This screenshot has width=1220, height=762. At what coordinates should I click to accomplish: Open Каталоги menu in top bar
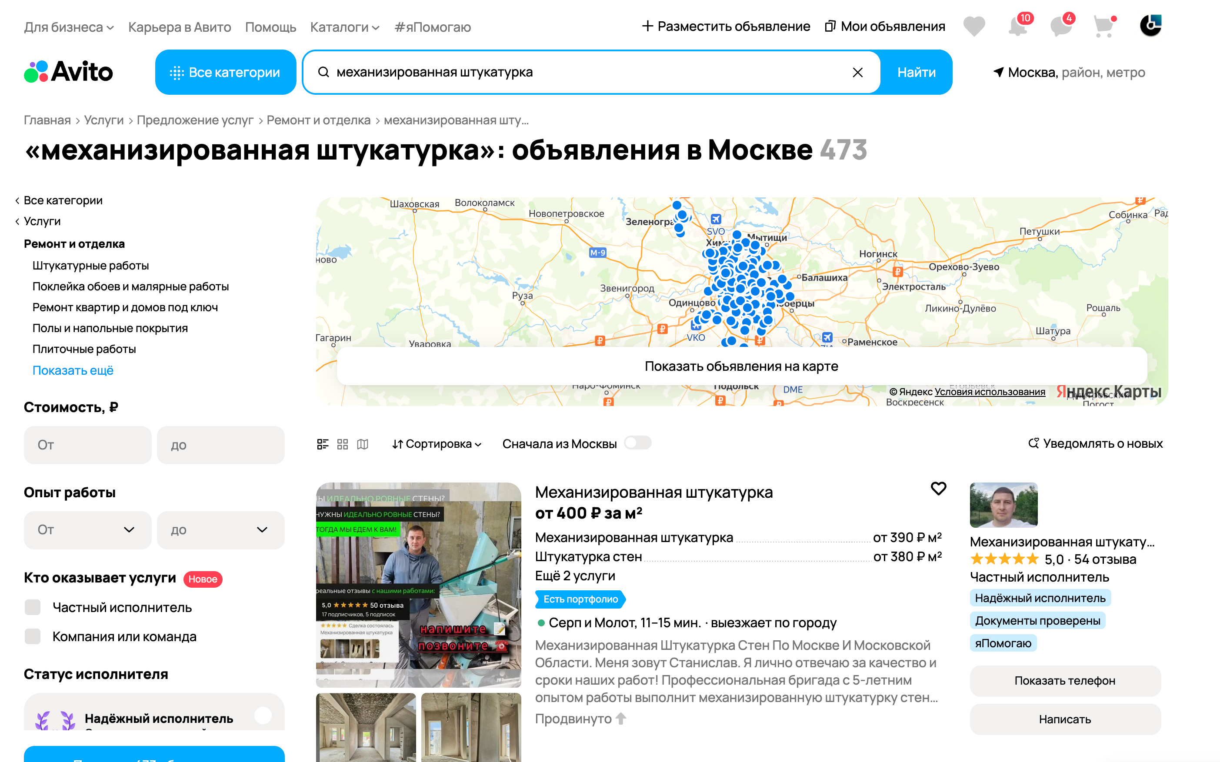tap(344, 27)
